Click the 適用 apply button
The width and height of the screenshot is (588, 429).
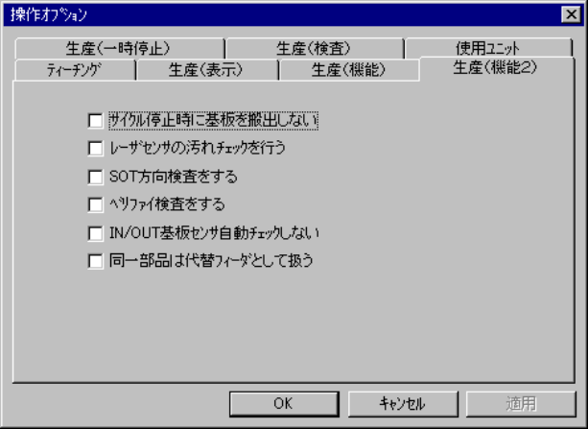pos(521,404)
